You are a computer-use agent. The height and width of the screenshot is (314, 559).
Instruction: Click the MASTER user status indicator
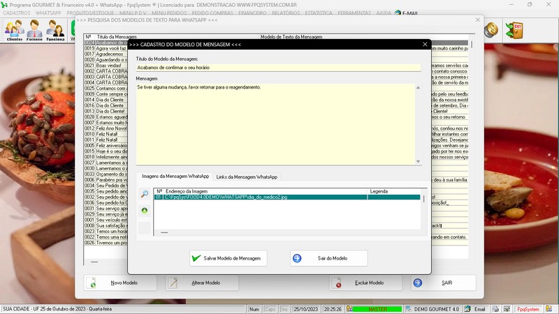377,309
